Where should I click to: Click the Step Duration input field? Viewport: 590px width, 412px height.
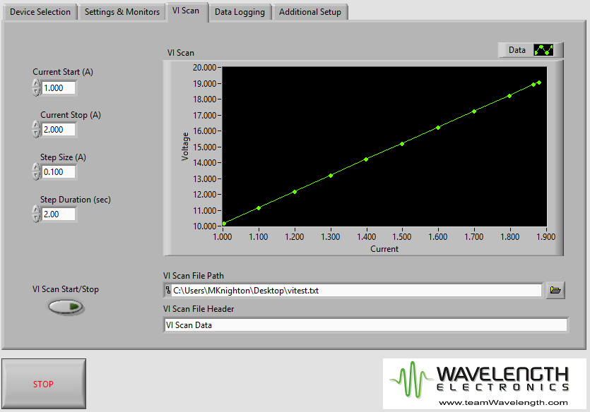[59, 214]
